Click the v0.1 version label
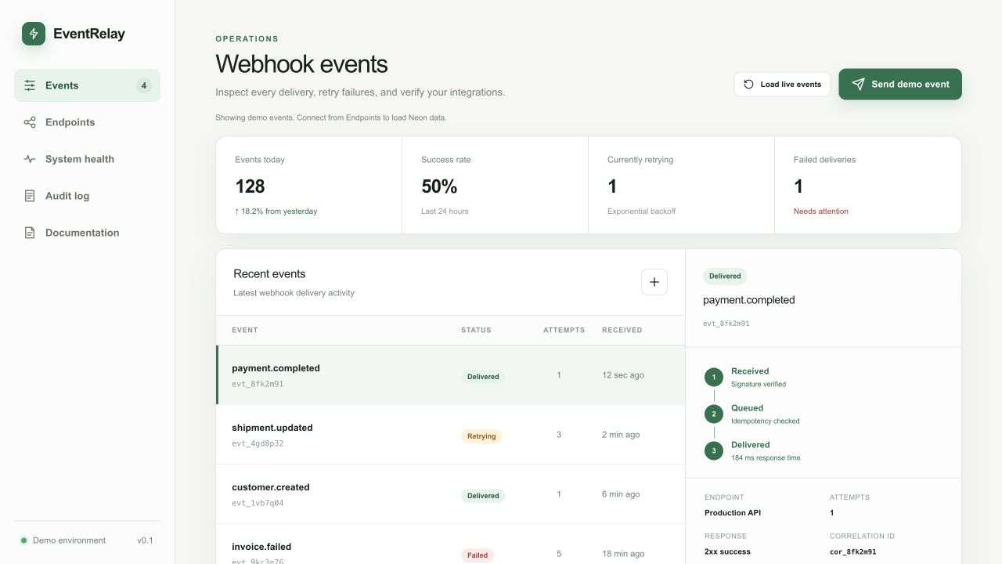The image size is (1002, 564). pos(145,540)
